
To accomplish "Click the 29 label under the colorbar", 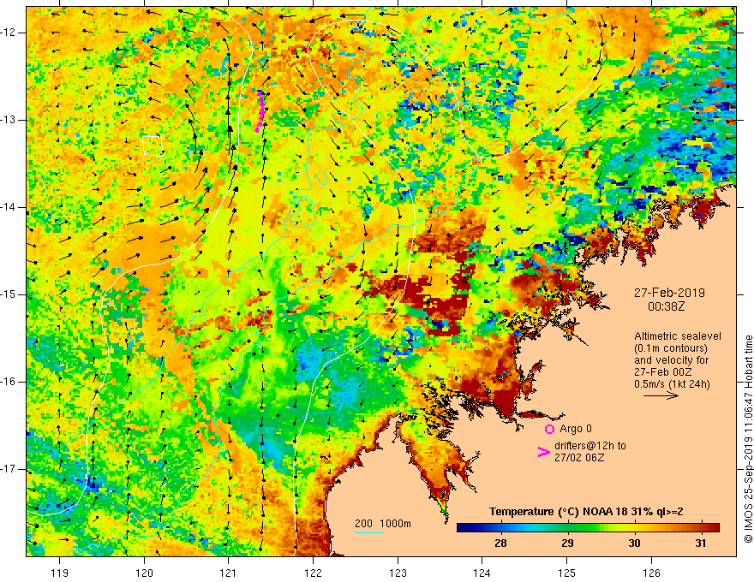I will coord(567,543).
